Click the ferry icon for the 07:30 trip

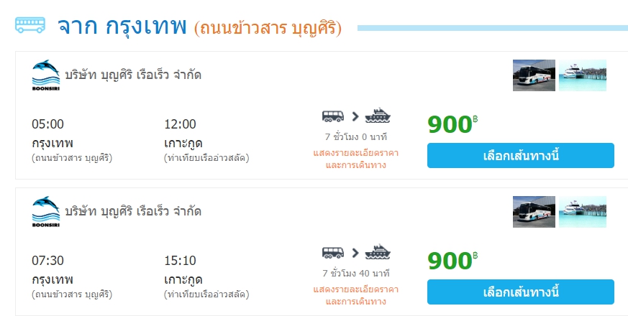[x=378, y=252]
